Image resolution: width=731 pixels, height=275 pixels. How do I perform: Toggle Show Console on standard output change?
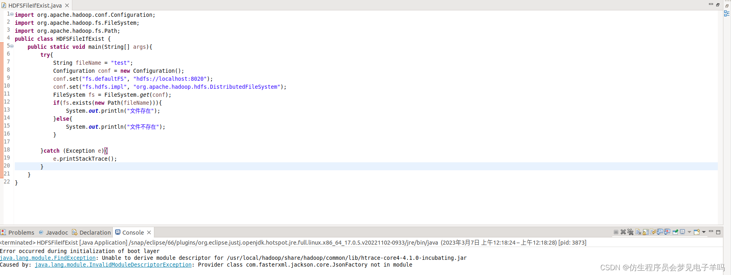(x=660, y=232)
